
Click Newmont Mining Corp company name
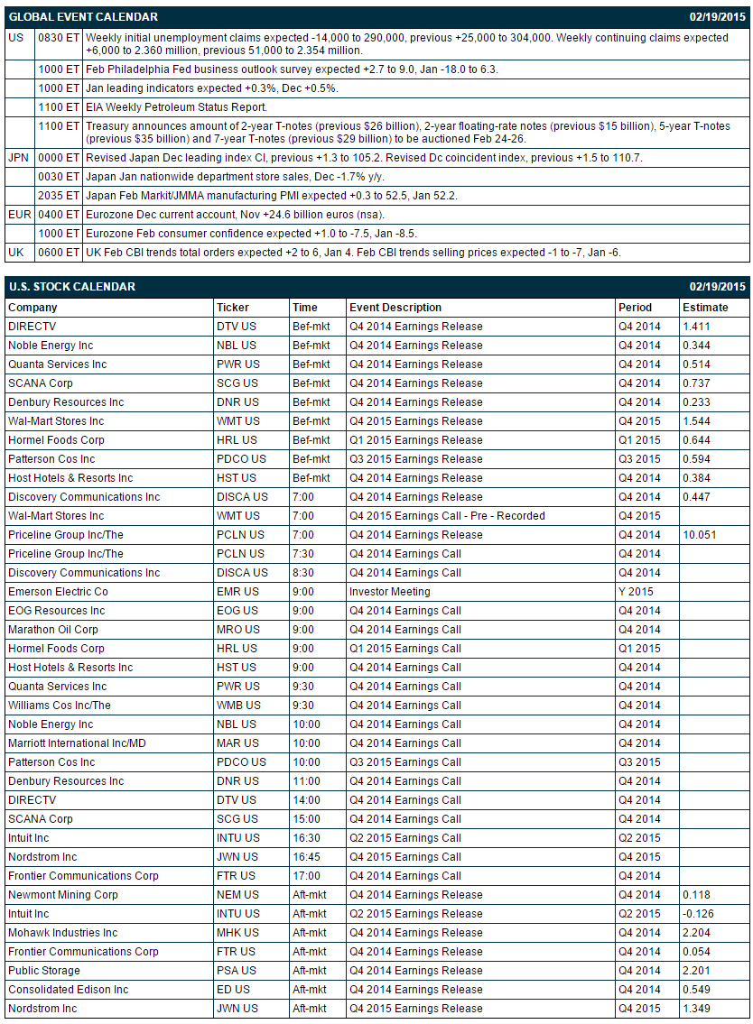(63, 895)
